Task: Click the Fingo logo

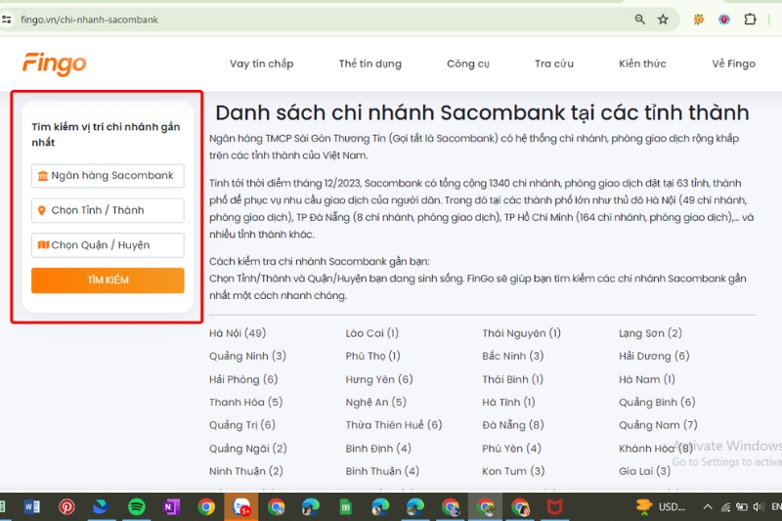Action: (x=54, y=64)
